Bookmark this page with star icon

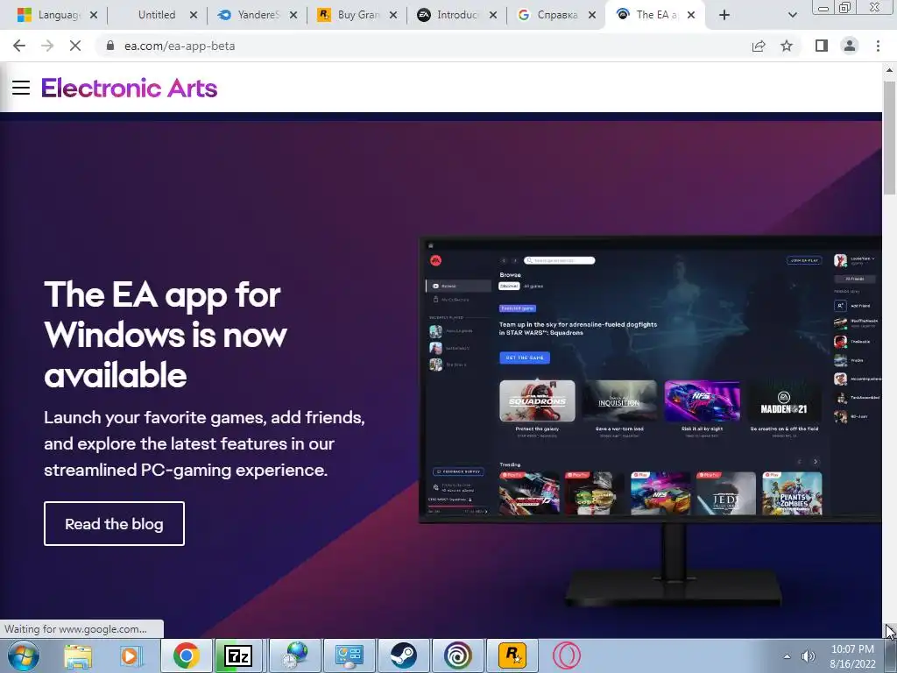tap(787, 46)
